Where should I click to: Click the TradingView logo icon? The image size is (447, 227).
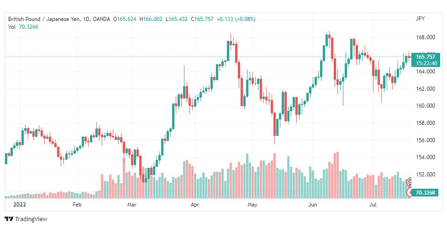point(9,219)
